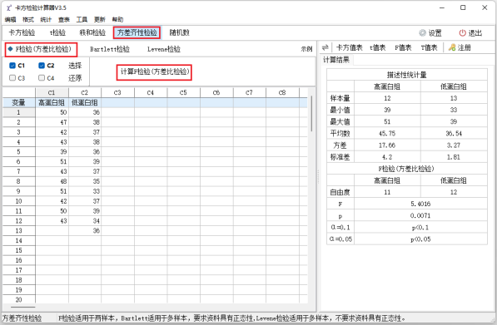497x325 pixels.
Task: Click the 注册 key icon
Action: click(x=452, y=47)
